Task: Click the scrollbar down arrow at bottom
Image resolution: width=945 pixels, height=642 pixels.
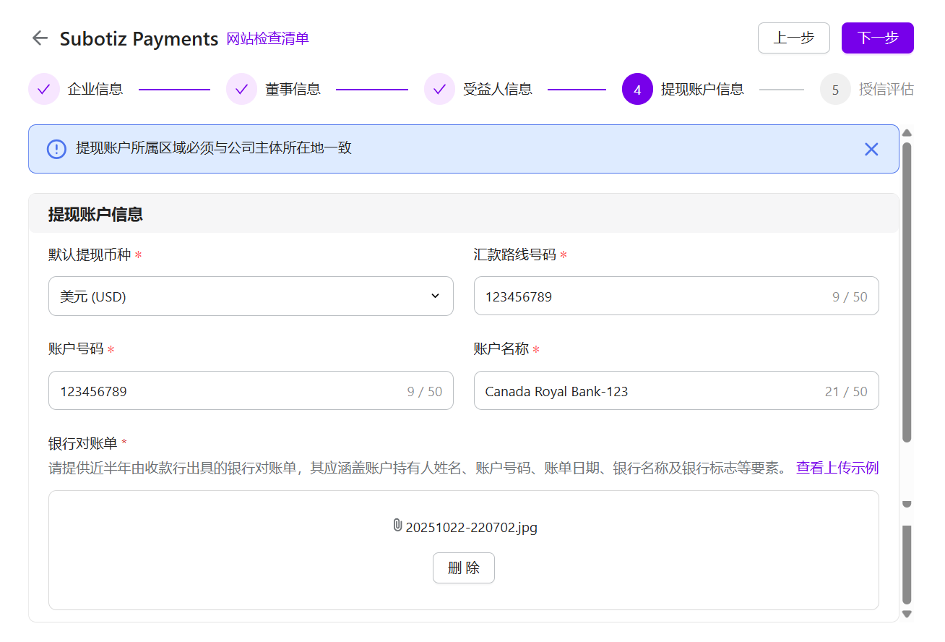Action: point(907,614)
